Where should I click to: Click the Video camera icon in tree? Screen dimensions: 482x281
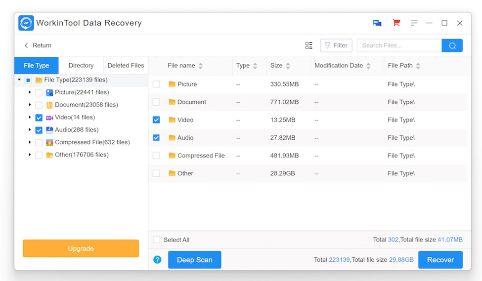(49, 118)
